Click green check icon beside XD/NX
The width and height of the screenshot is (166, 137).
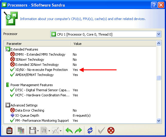pos(12,69)
